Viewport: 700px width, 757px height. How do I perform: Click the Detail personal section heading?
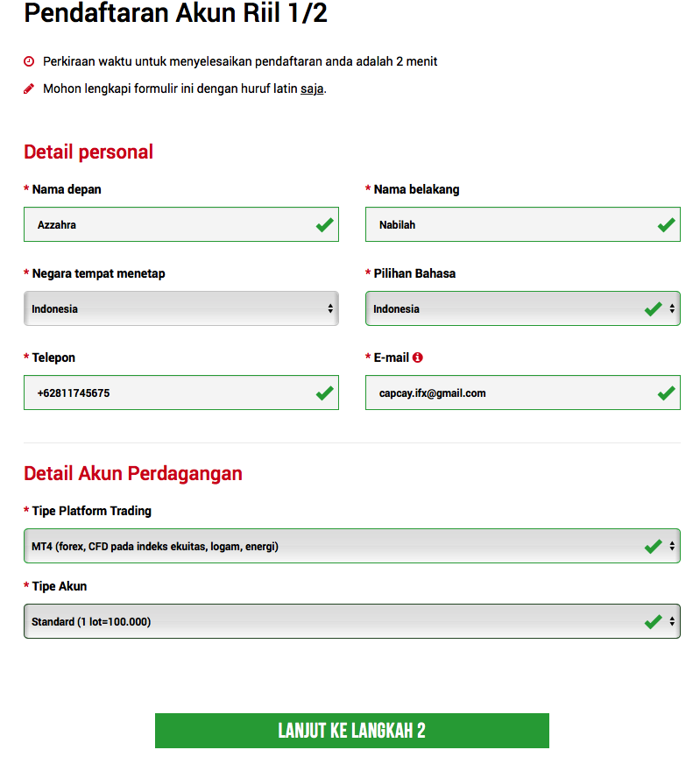pyautogui.click(x=88, y=152)
